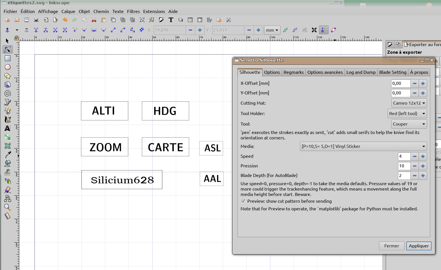Open the Tool Couper dropdown
The height and width of the screenshot is (270, 441).
coord(409,124)
